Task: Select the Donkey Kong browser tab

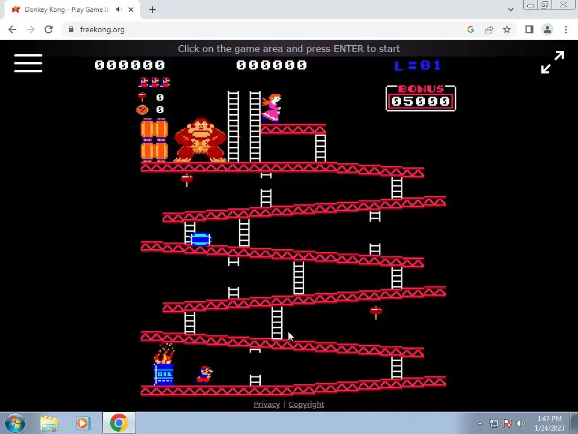Action: click(x=72, y=10)
